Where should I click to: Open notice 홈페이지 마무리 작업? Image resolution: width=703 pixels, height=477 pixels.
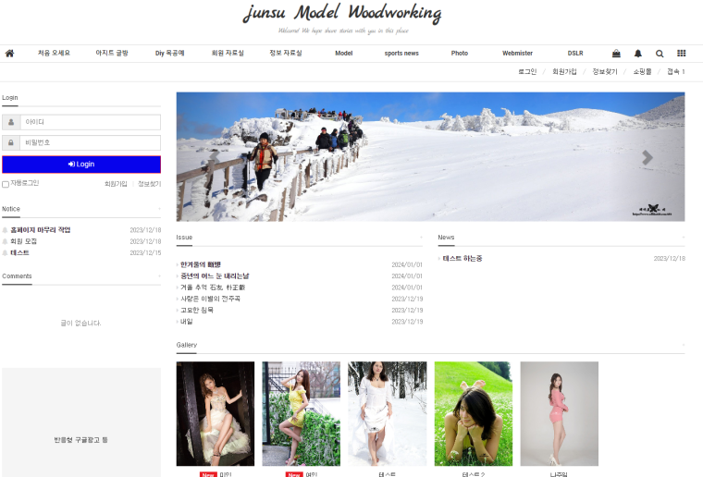[41, 230]
